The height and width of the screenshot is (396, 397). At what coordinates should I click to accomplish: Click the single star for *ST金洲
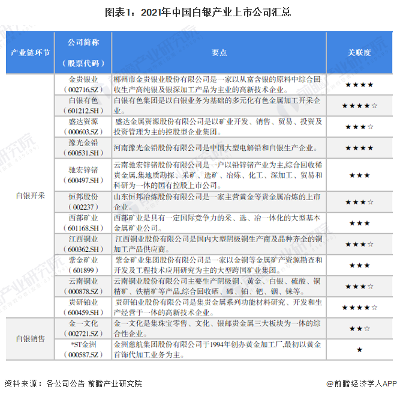pos(360,350)
